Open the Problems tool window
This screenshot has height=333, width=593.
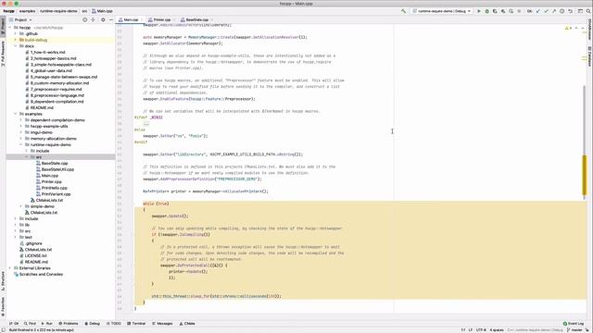click(x=69, y=324)
